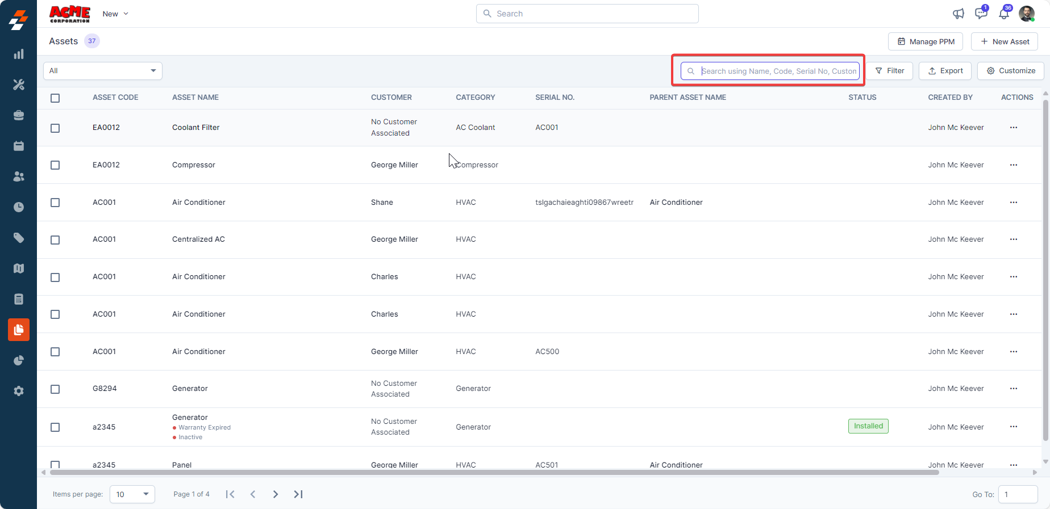This screenshot has height=509, width=1050.
Task: Check the Centralized AC row checkbox
Action: [55, 240]
